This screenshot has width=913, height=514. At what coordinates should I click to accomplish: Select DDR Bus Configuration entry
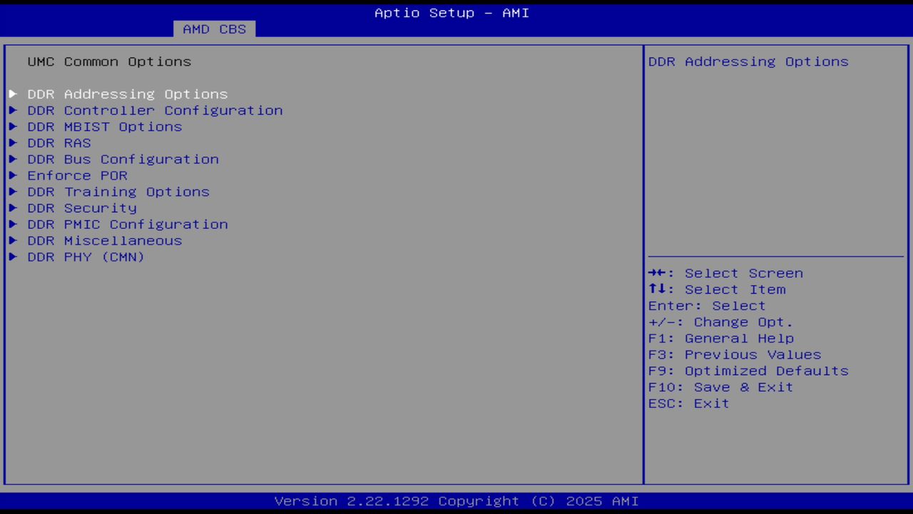pos(123,159)
